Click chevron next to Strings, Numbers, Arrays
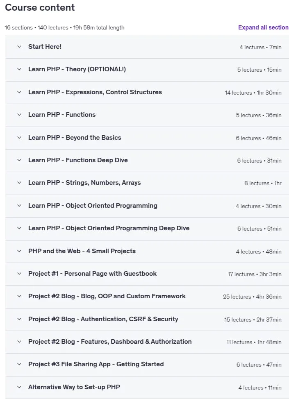The height and width of the screenshot is (399, 289). tap(19, 183)
